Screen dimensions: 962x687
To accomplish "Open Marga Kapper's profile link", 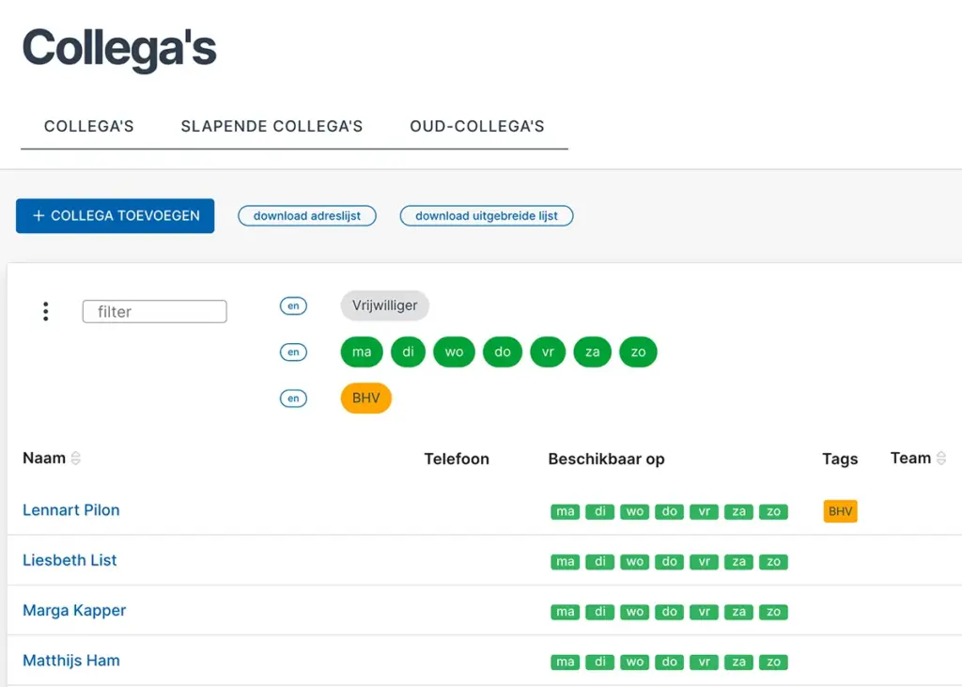I will tap(74, 611).
